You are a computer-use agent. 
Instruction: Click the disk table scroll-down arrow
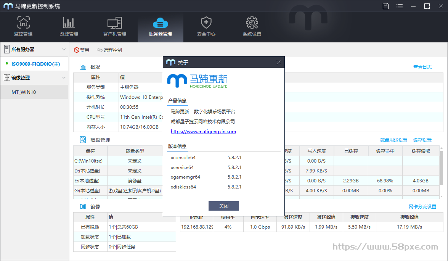pos(442,197)
